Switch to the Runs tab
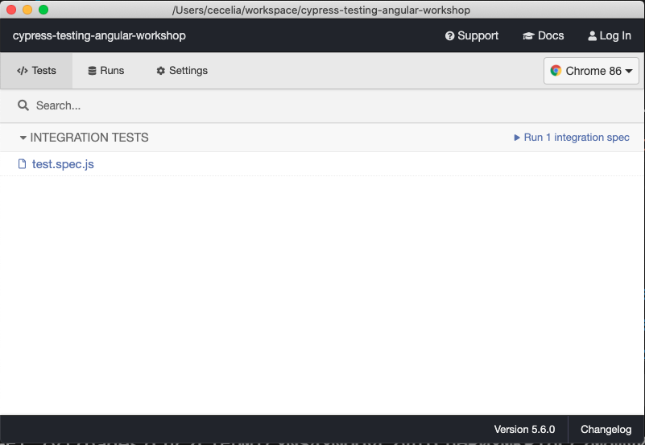The width and height of the screenshot is (645, 445). [x=105, y=71]
